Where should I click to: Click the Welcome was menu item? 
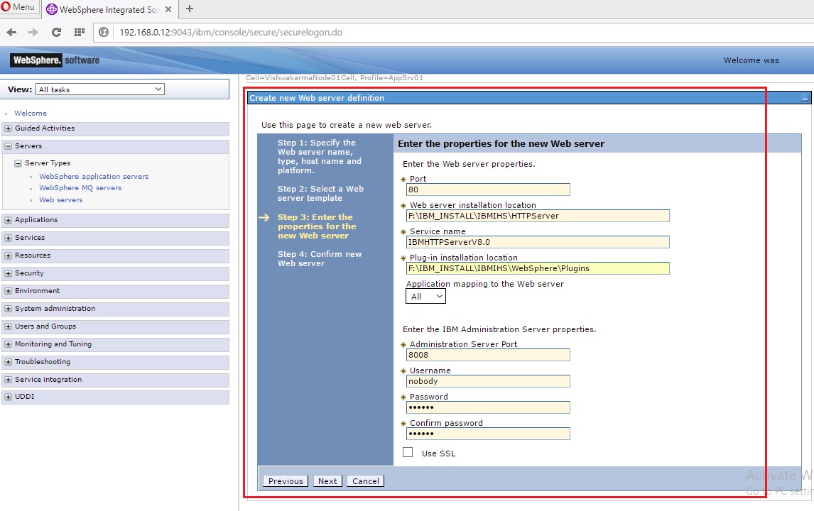tap(751, 60)
